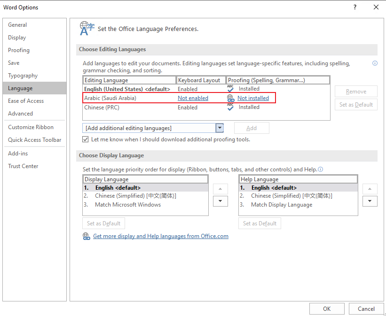Screen dimensions: 386x316
Task: Click Set as Default under Help Language
Action: coord(260,224)
